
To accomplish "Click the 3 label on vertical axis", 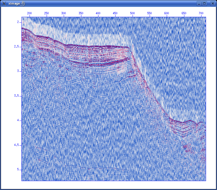I will 18,71.
